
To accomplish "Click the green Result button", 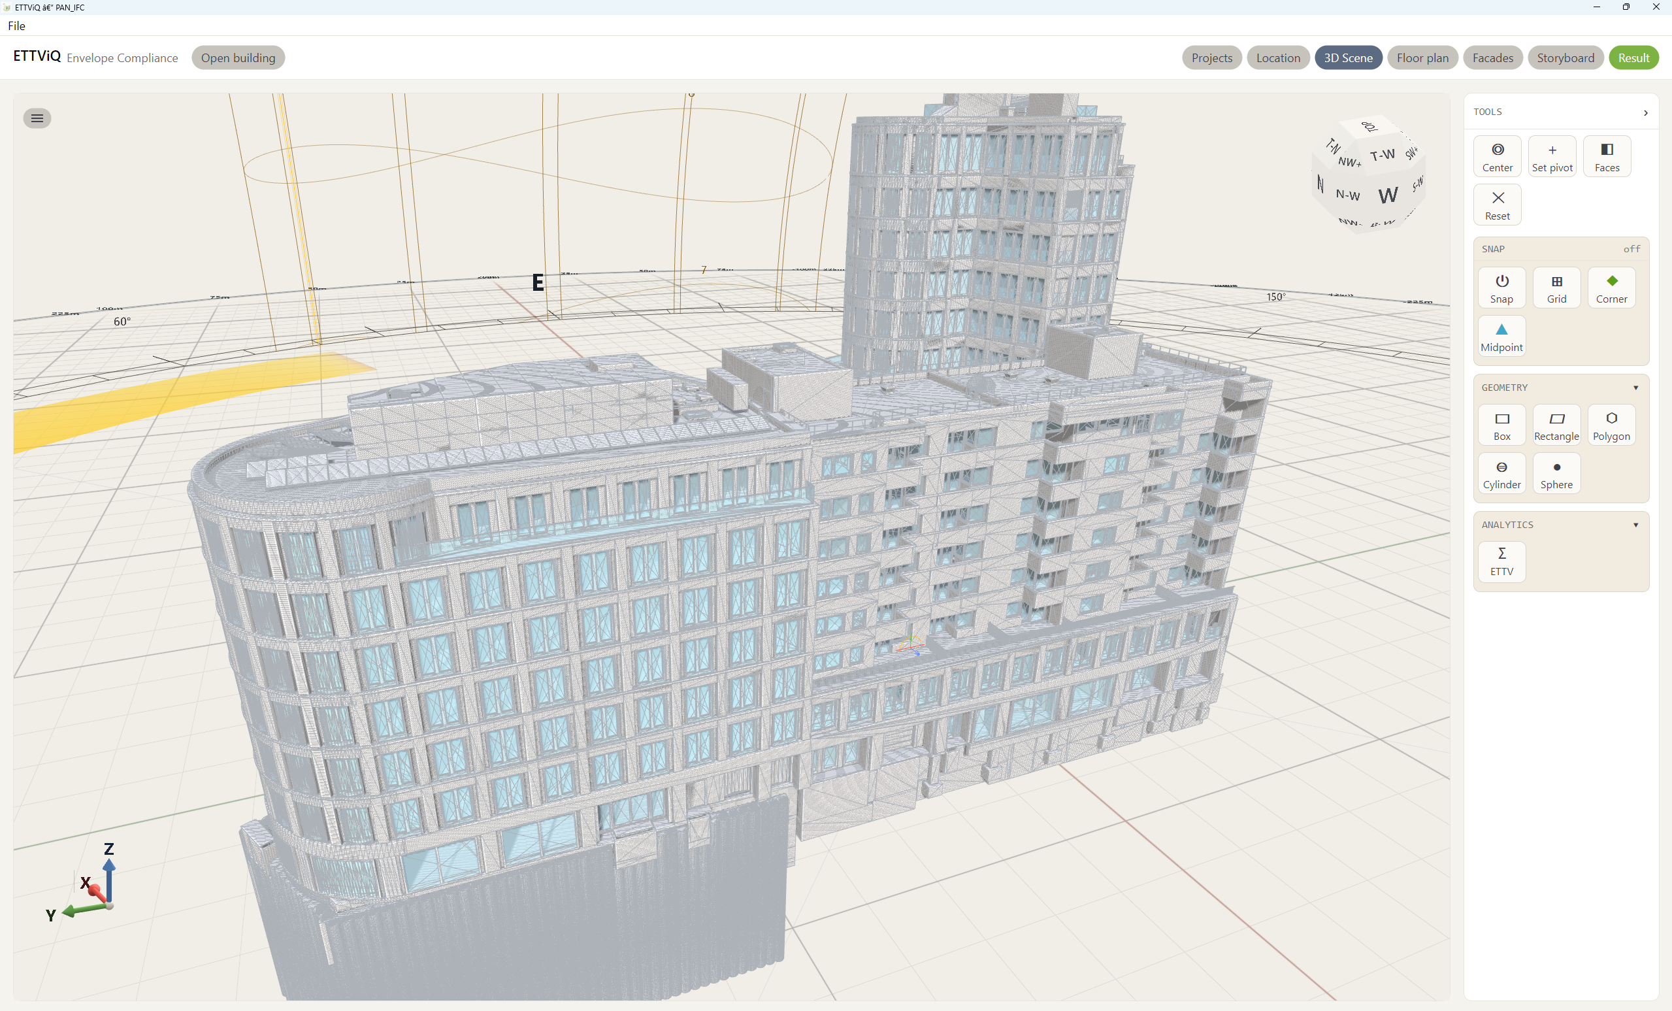I will (x=1633, y=58).
